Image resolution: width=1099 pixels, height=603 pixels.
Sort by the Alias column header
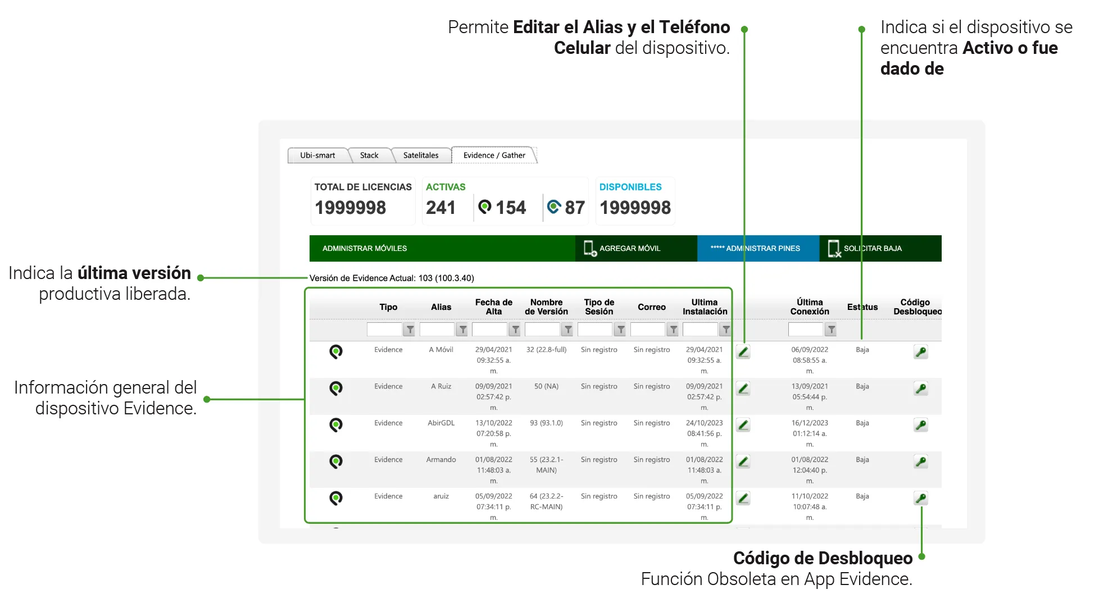point(441,307)
